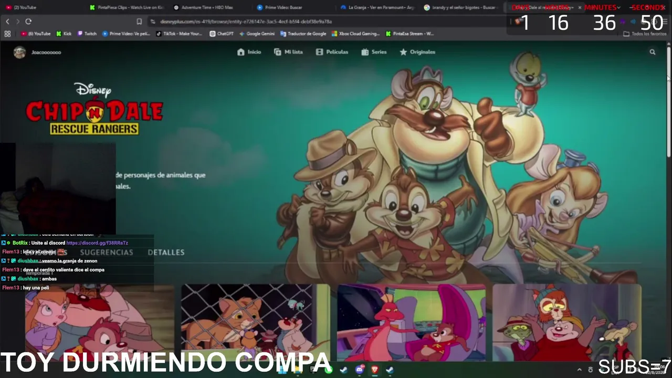This screenshot has width=672, height=378.
Task: Click the Chip 'n Dale Rescue Rangers logo
Action: (94, 109)
